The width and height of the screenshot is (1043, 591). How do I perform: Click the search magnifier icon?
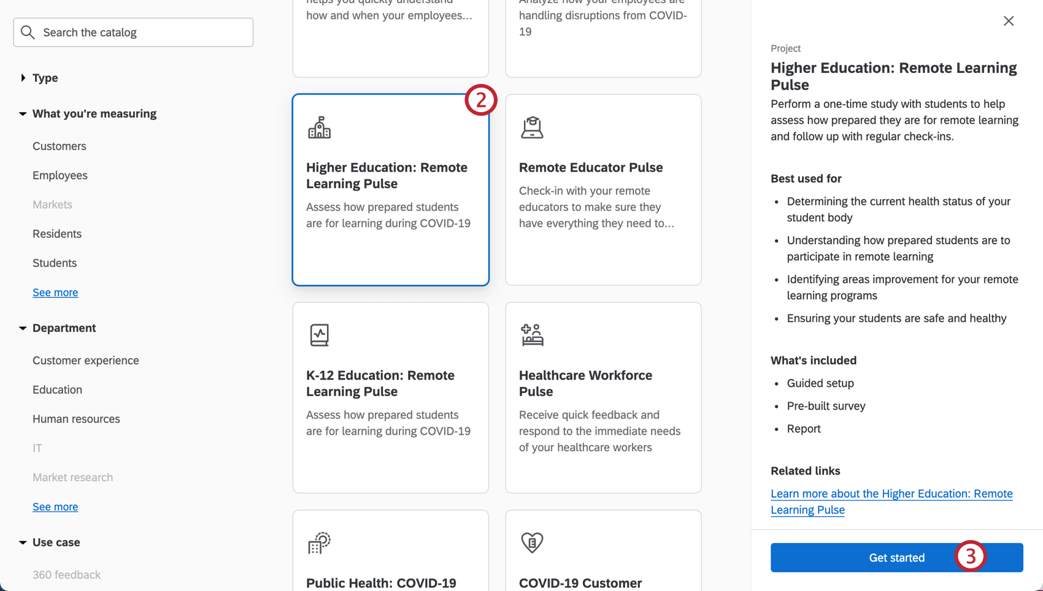point(28,32)
